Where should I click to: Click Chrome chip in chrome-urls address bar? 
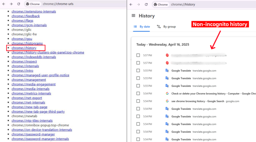coord(33,4)
